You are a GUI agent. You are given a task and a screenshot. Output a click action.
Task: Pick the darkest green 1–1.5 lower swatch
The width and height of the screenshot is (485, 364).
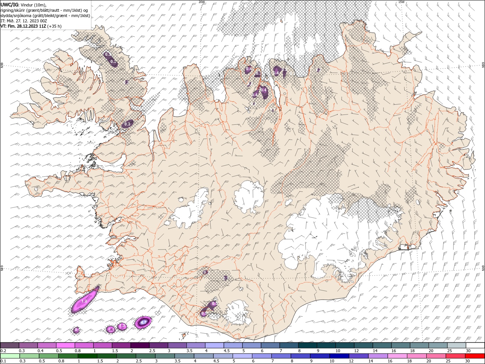[x=88, y=356]
